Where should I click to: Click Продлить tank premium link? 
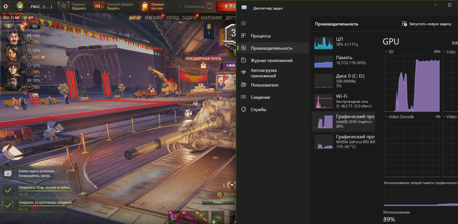[x=113, y=8]
